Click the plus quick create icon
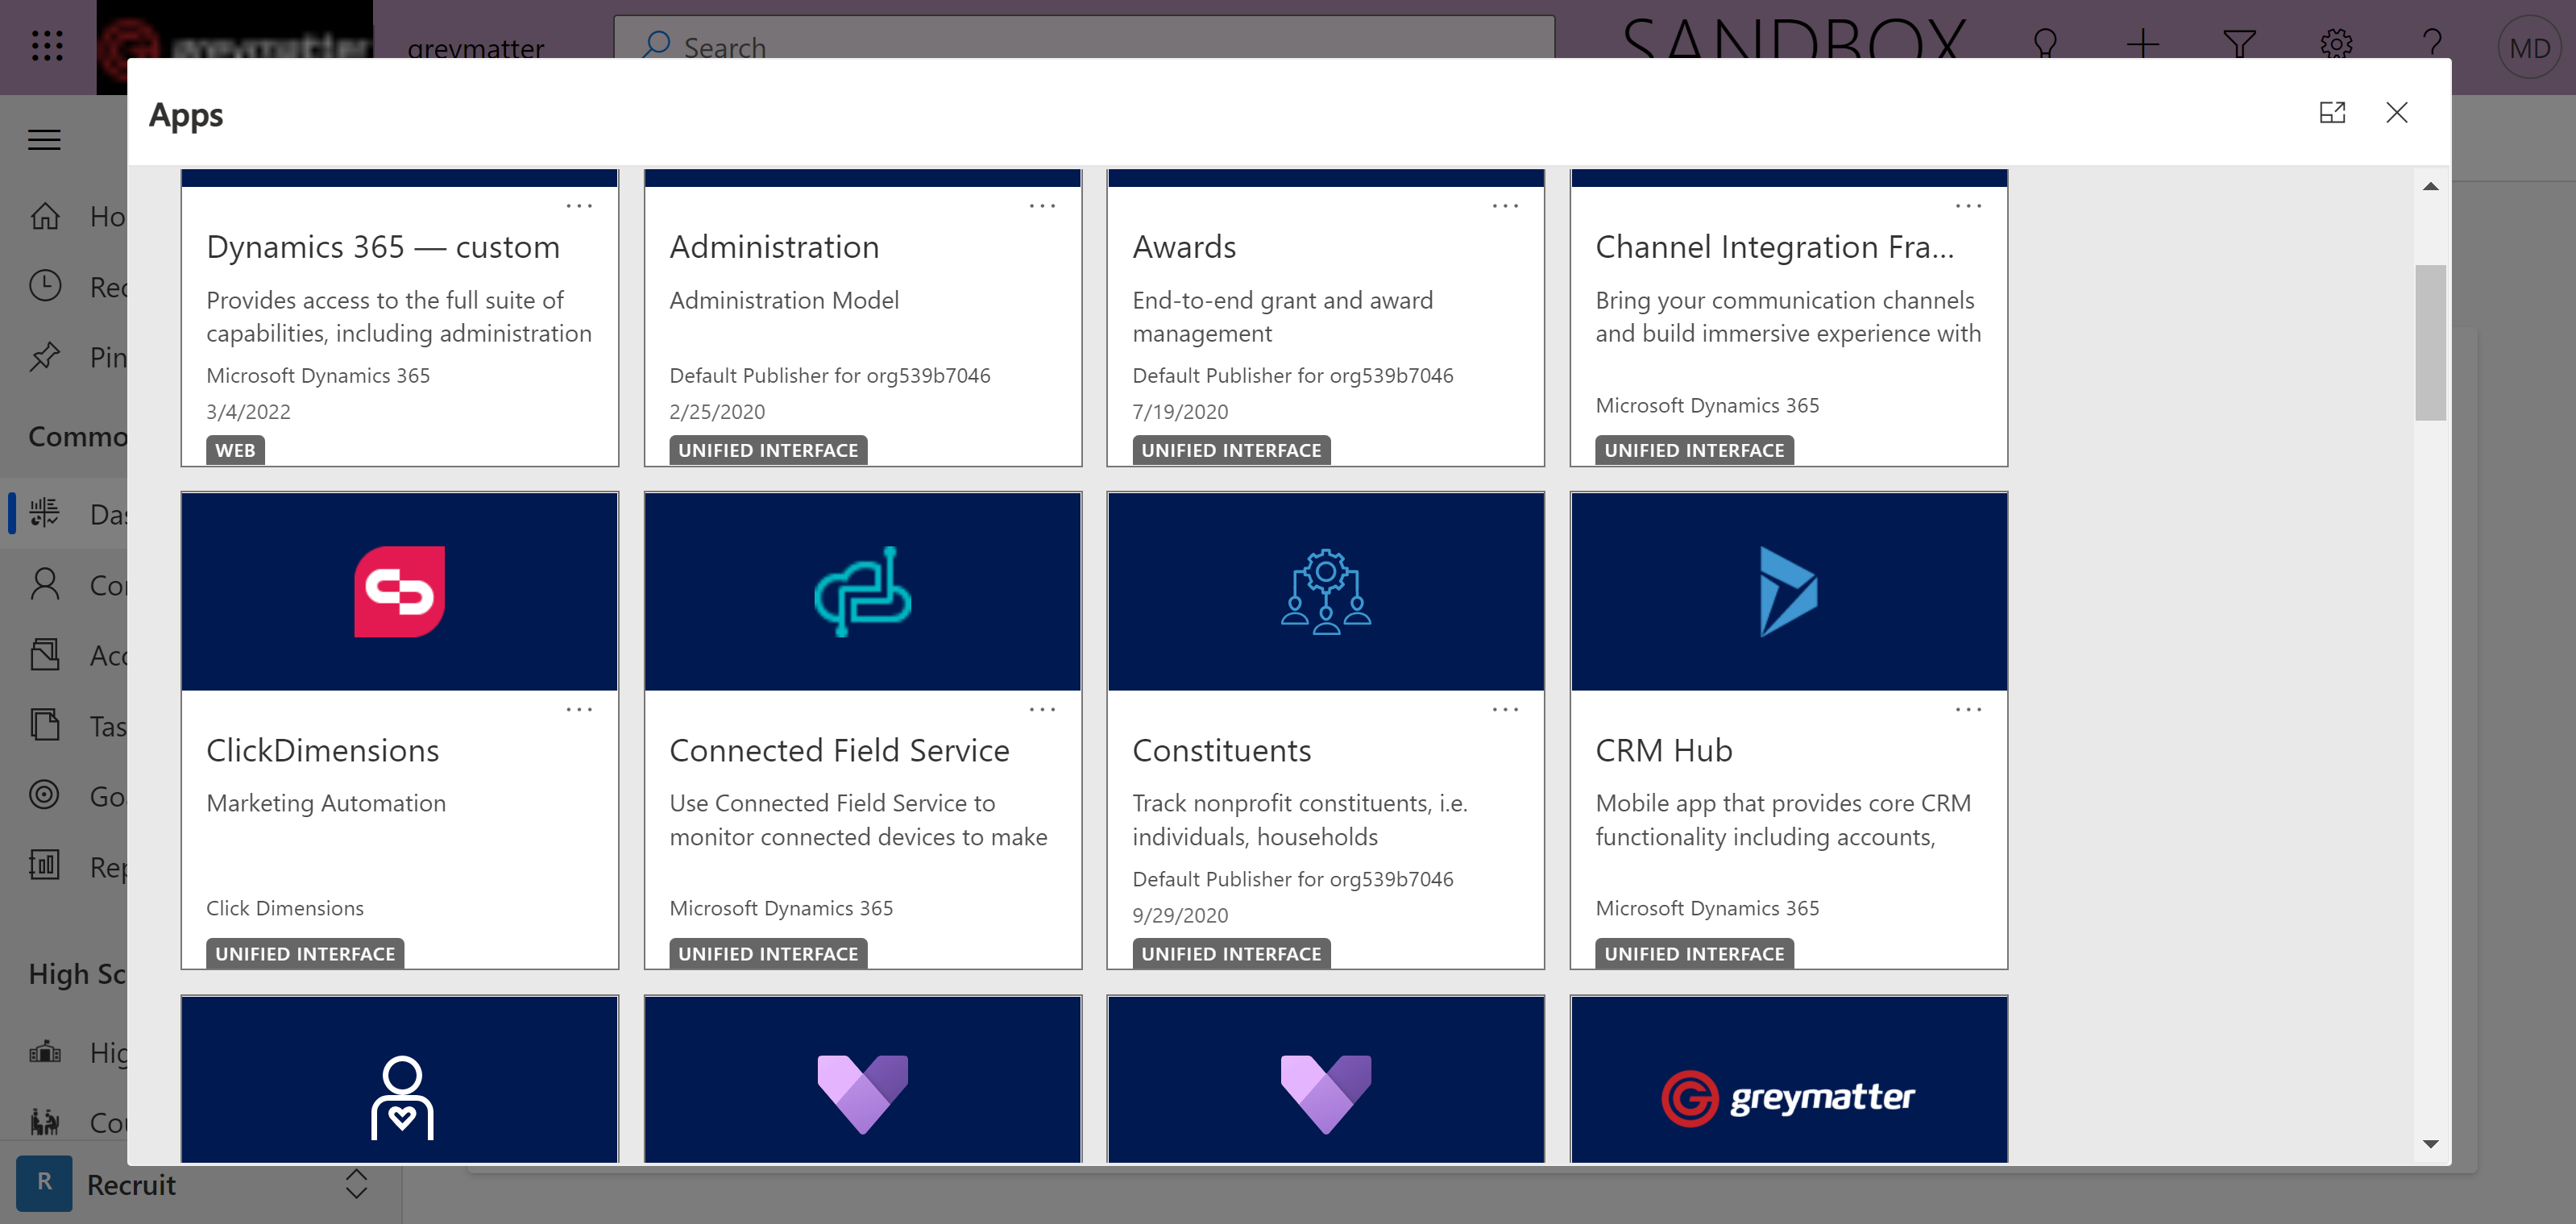The width and height of the screenshot is (2576, 1224). click(2142, 45)
